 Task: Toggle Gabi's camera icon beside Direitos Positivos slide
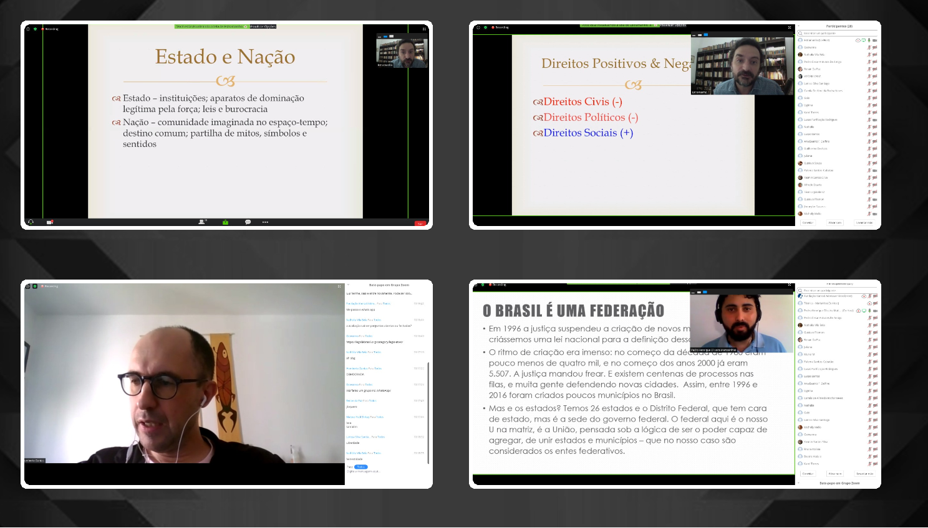pos(875,98)
